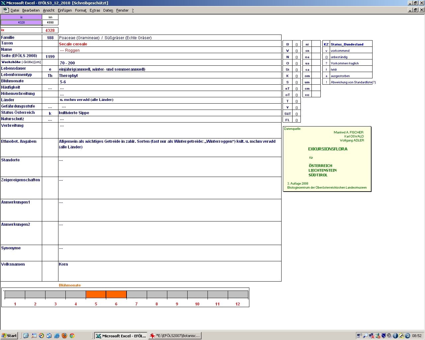Click the magnifier icon in the system tray
The image size is (425, 340).
click(x=366, y=336)
